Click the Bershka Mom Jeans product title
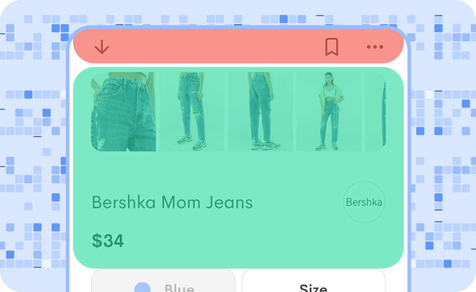Image resolution: width=476 pixels, height=292 pixels. (172, 202)
